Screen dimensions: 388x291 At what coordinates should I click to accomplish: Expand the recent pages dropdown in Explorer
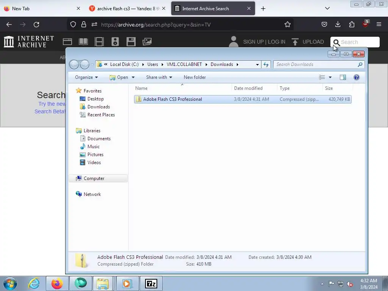92,65
